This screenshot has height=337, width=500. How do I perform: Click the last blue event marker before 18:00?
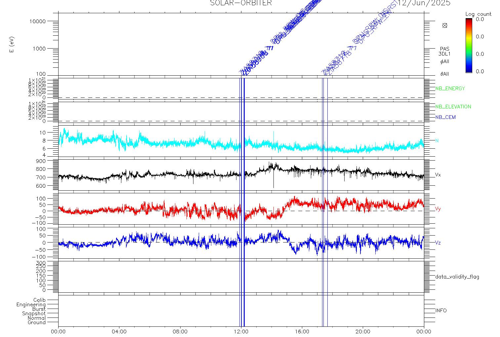(x=327, y=202)
